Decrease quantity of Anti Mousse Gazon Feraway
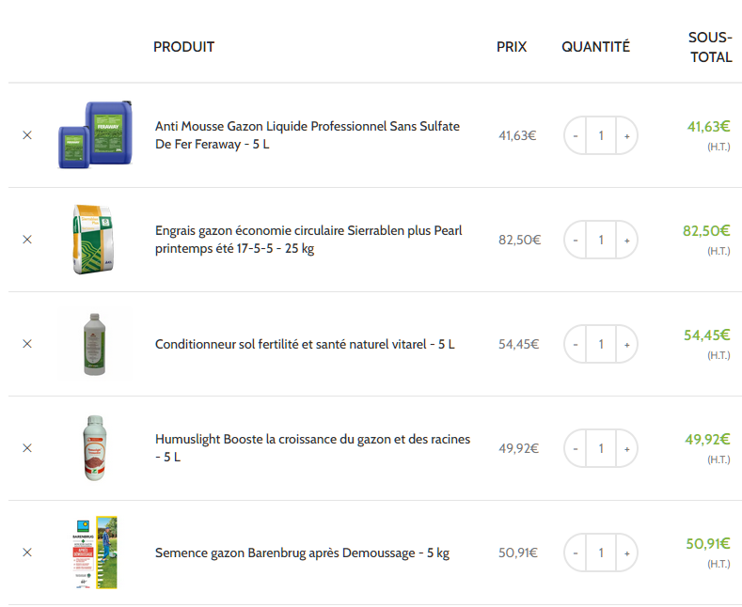Screen dimensions: 742x607 (576, 135)
